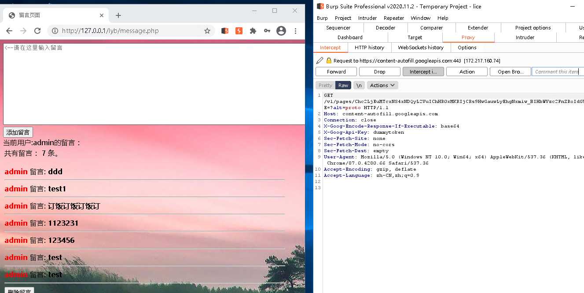Forward the intercepted request
The width and height of the screenshot is (584, 293).
point(336,72)
